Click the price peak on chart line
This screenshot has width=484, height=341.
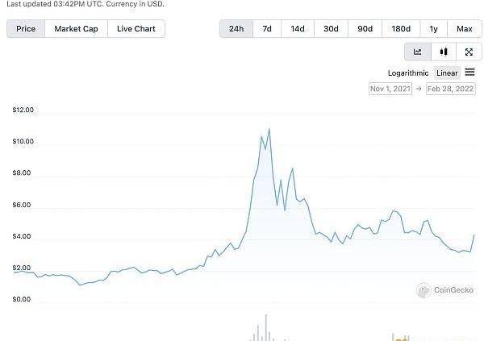269,129
